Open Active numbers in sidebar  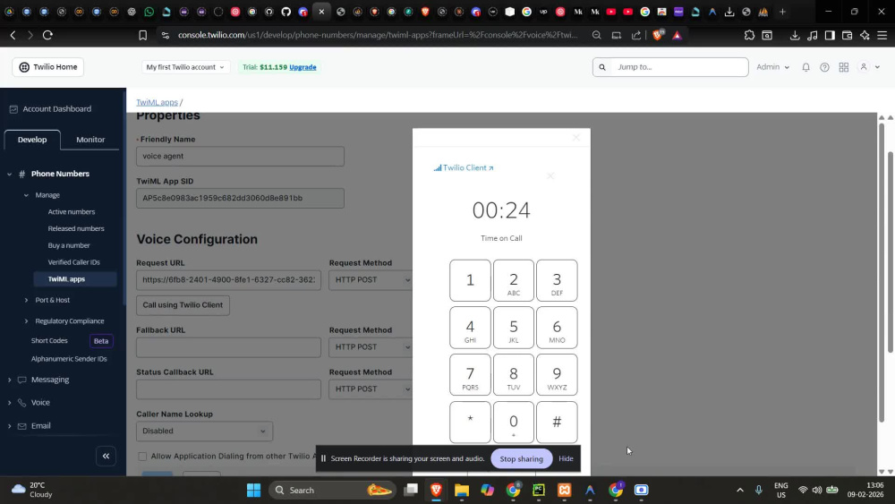coord(72,212)
